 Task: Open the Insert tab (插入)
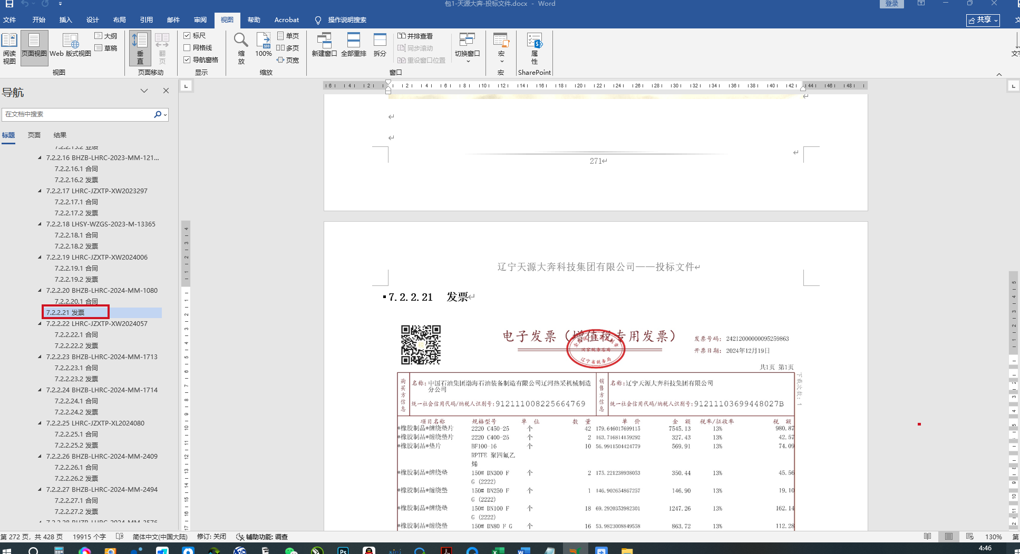[66, 20]
